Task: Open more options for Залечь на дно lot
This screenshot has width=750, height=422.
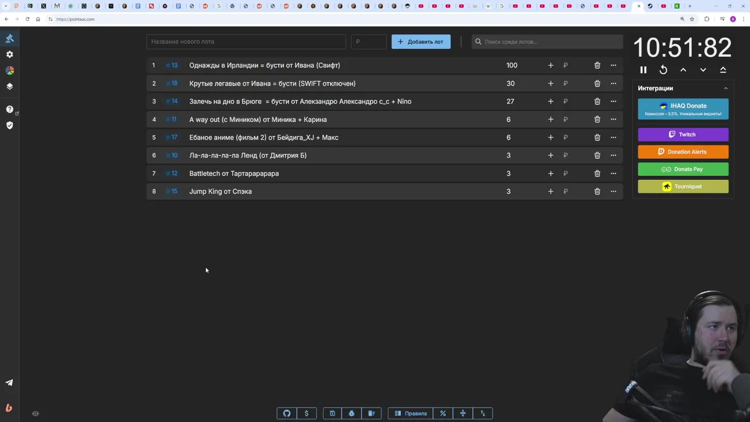Action: pyautogui.click(x=613, y=101)
